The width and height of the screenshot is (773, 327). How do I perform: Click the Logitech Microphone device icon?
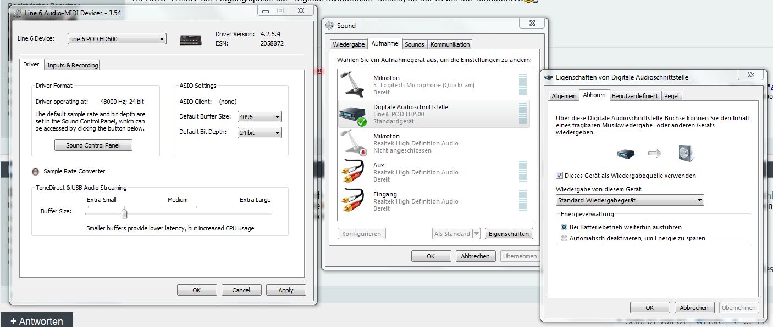coord(352,85)
